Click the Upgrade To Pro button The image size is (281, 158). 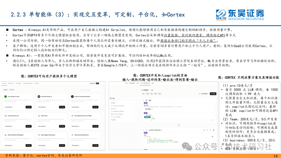pyautogui.click(x=94, y=83)
